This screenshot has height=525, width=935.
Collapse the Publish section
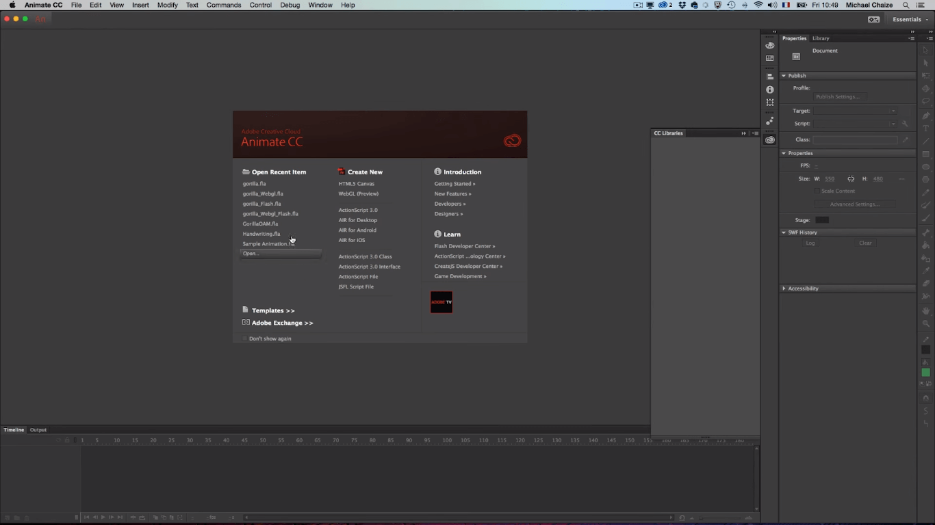pos(784,76)
